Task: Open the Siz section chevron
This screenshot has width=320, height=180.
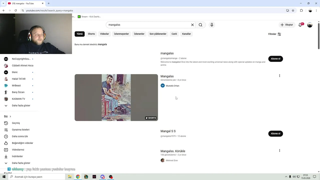Action: point(10,116)
